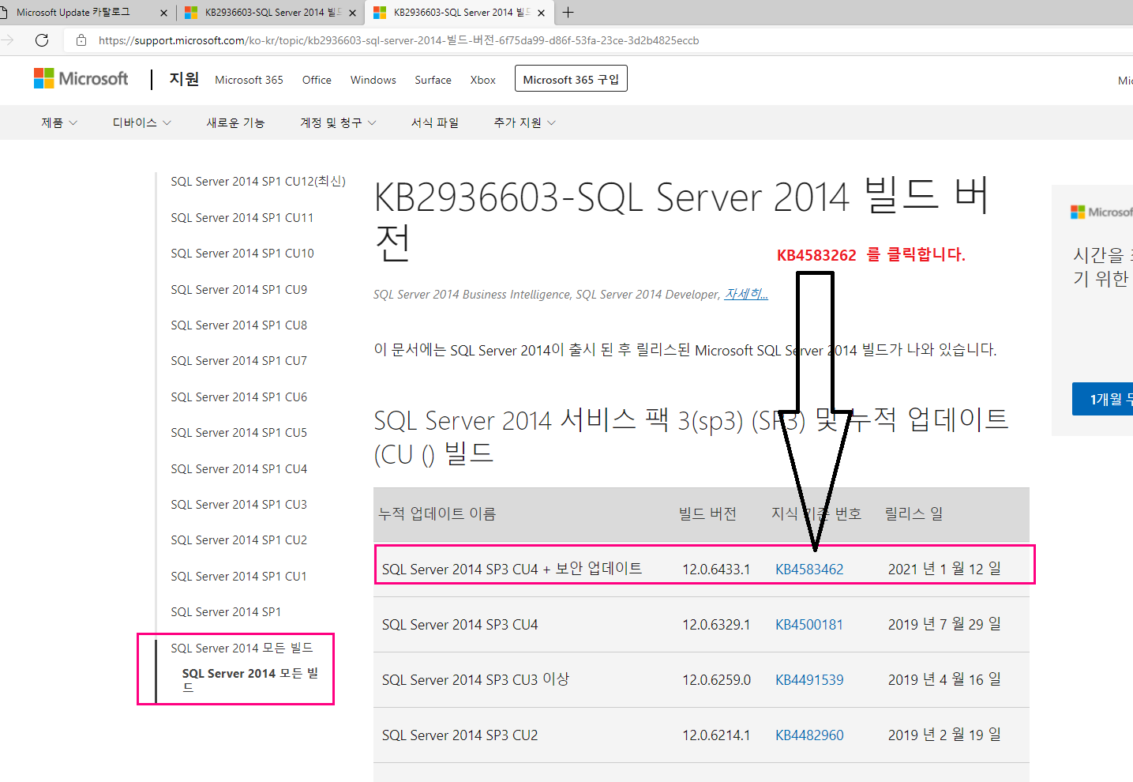This screenshot has width=1133, height=782.
Task: Click the 1개월 blue button in ad
Action: 1102,399
